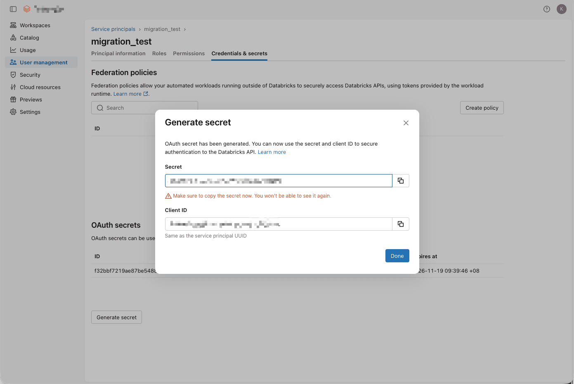Click Create policy button

pos(482,108)
